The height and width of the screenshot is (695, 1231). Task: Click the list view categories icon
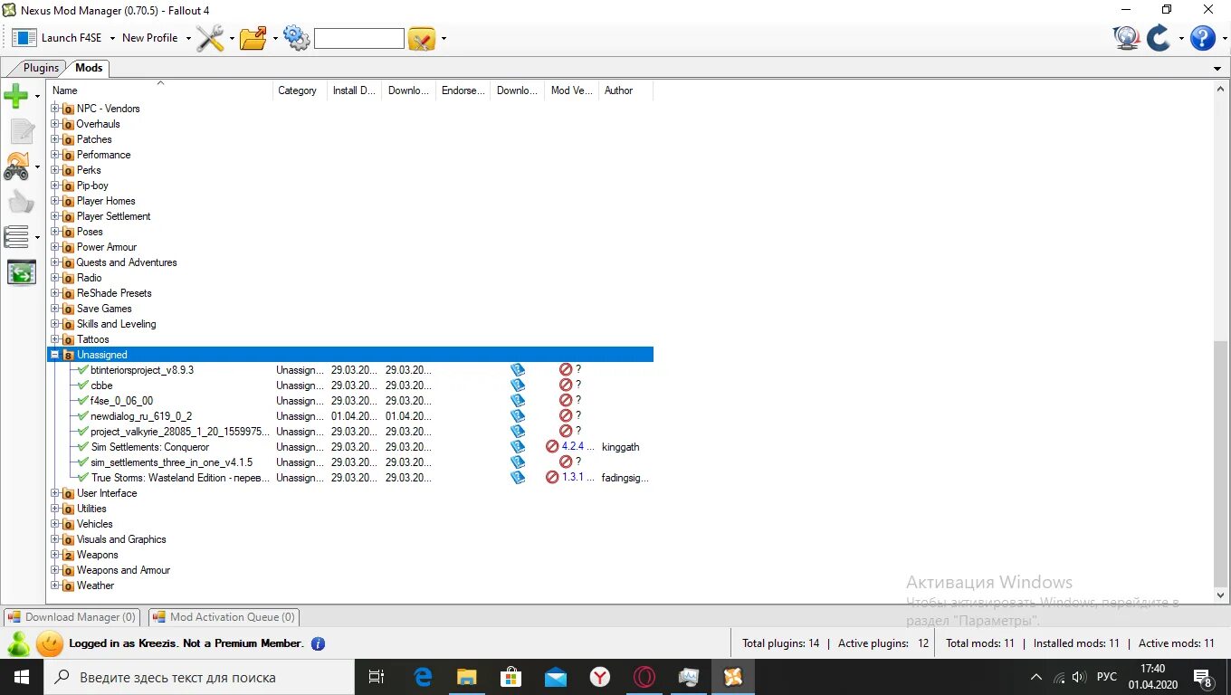point(15,237)
